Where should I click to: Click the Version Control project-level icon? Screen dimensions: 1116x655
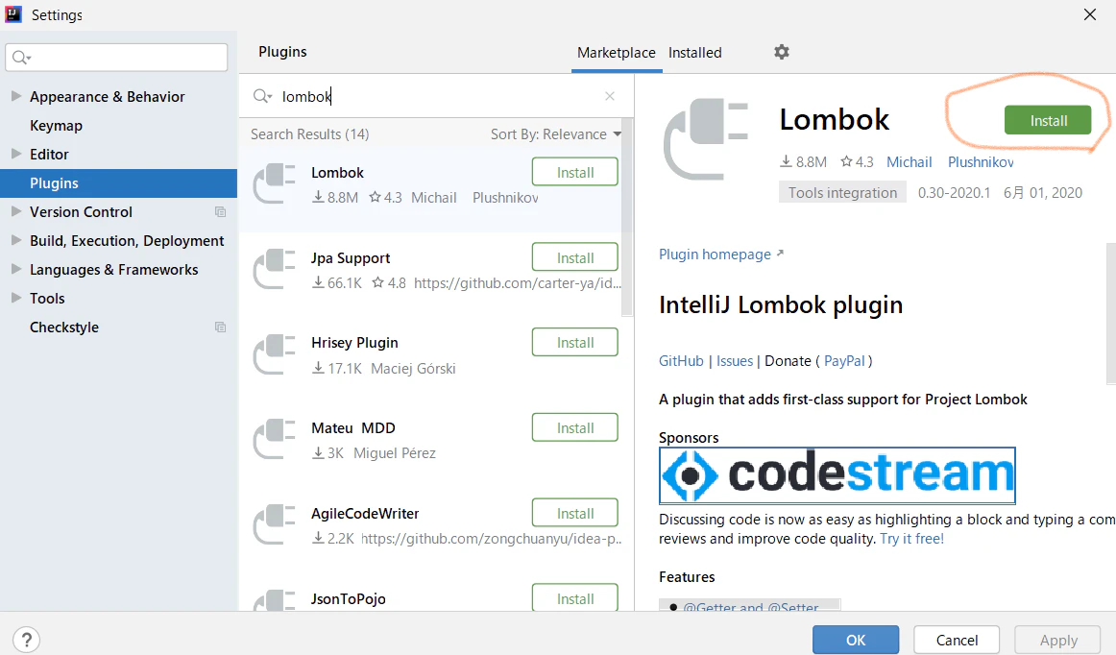point(221,212)
